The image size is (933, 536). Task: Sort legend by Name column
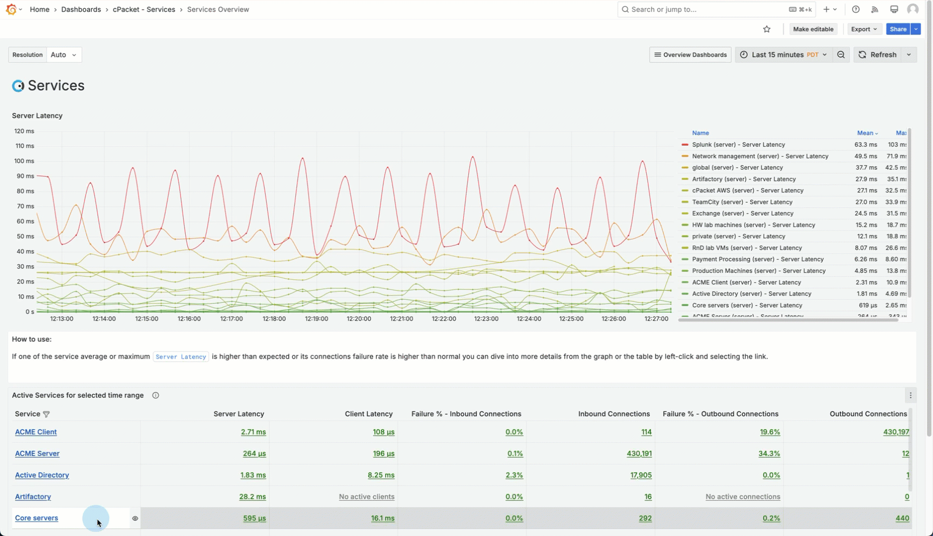pos(700,133)
